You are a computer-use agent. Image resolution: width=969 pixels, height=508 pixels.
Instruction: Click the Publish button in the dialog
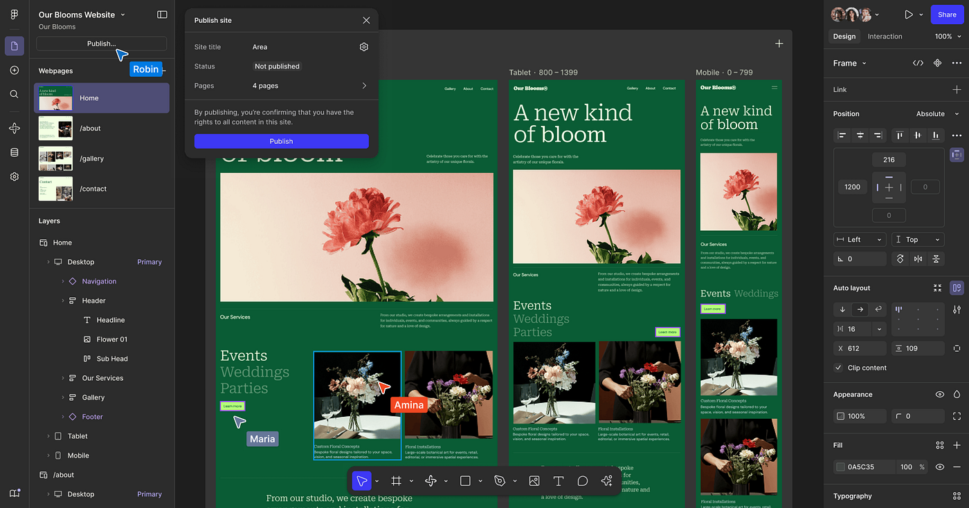click(x=281, y=141)
